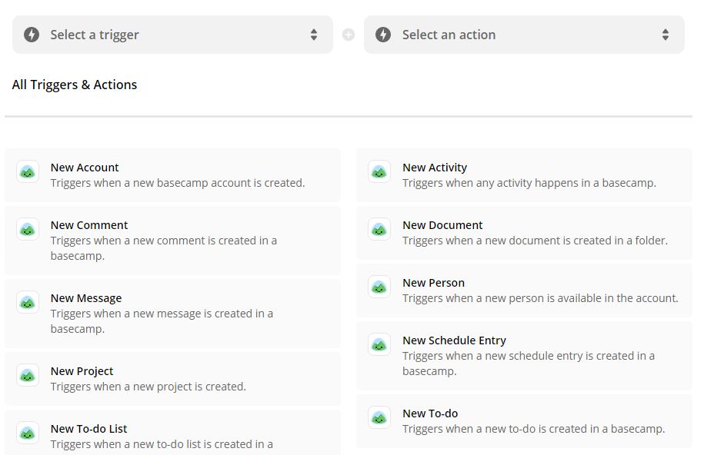704x455 pixels.
Task: Choose the New Schedule Entry trigger card
Action: click(x=524, y=355)
